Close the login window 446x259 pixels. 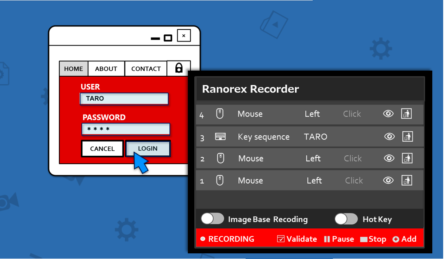tap(184, 36)
